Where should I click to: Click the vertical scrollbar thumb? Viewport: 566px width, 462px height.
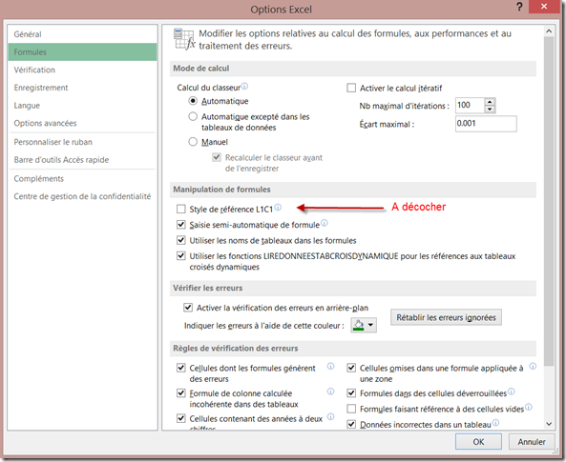tap(549, 201)
